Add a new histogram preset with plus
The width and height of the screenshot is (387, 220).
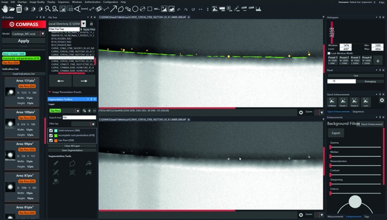pos(377,61)
